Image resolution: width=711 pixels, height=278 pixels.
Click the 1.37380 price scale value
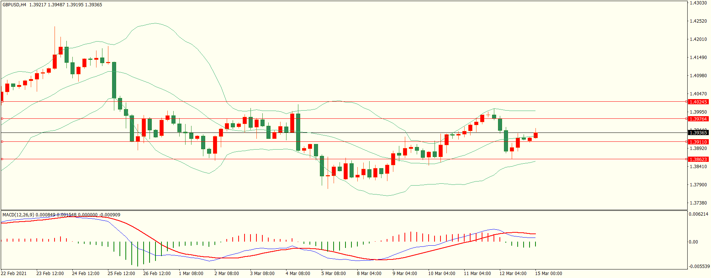[698, 203]
